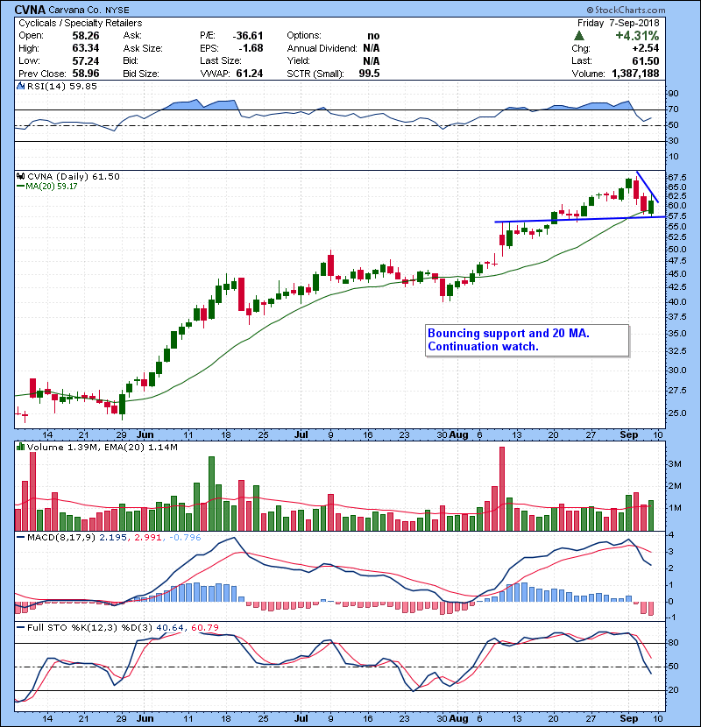Click the tallest red August volume bar
Screen dimensions: 701x727
click(x=502, y=489)
